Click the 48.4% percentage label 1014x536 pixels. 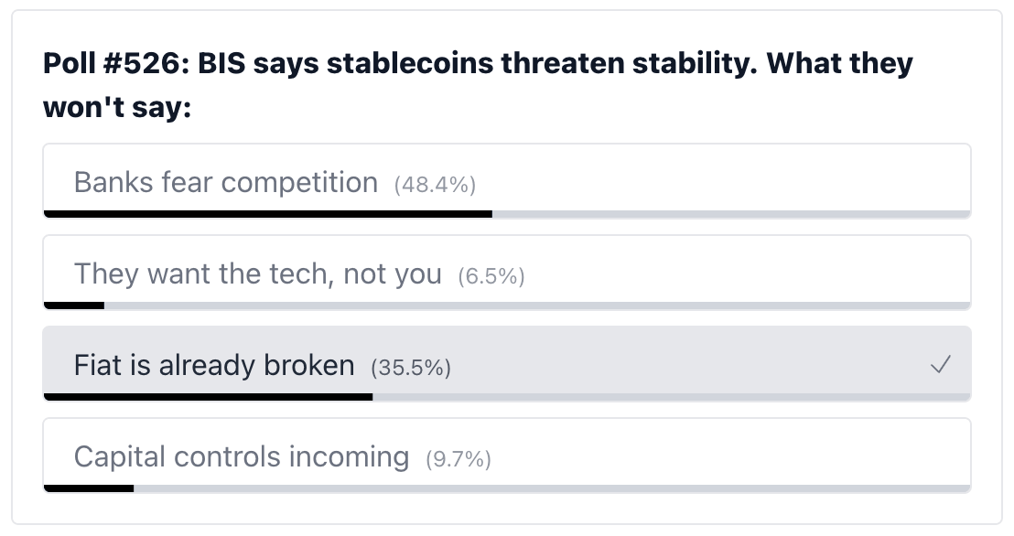click(435, 185)
